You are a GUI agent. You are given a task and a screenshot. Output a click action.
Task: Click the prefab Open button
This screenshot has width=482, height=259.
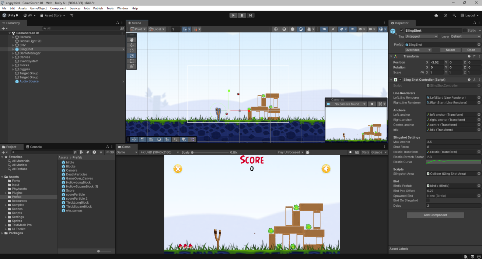coord(471,50)
